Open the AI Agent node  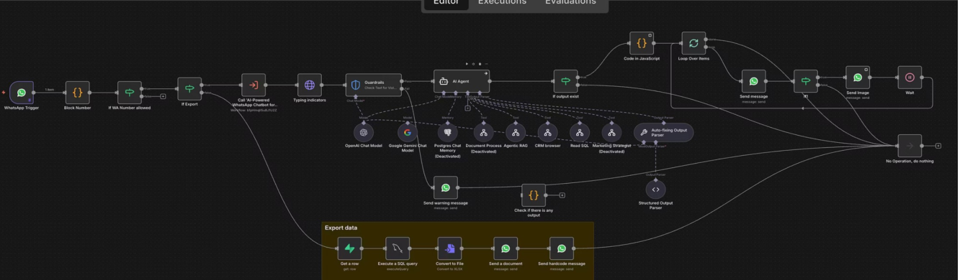coord(462,81)
